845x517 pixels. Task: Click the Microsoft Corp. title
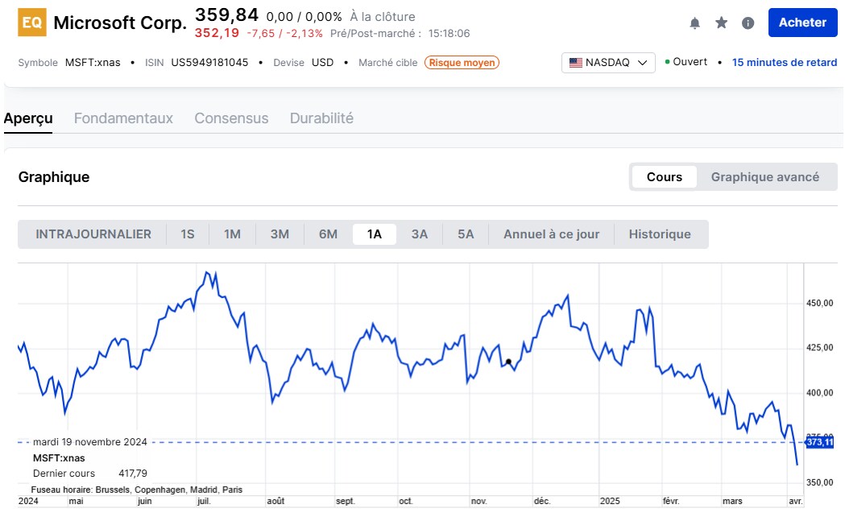(120, 23)
